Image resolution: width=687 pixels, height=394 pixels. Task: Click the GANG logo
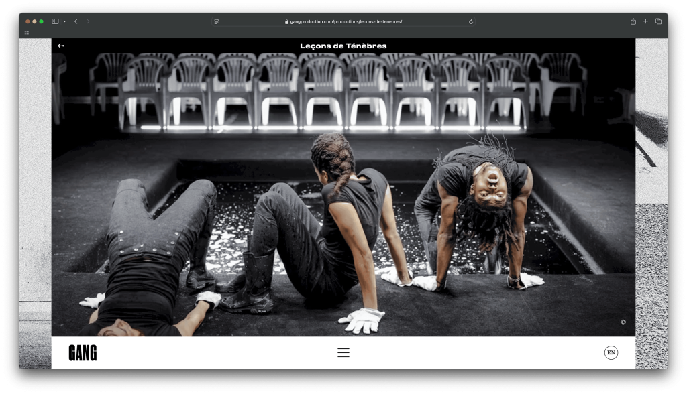click(x=83, y=353)
